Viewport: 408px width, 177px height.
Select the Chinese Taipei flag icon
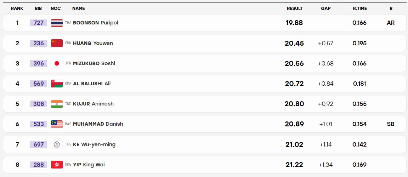pyautogui.click(x=57, y=144)
